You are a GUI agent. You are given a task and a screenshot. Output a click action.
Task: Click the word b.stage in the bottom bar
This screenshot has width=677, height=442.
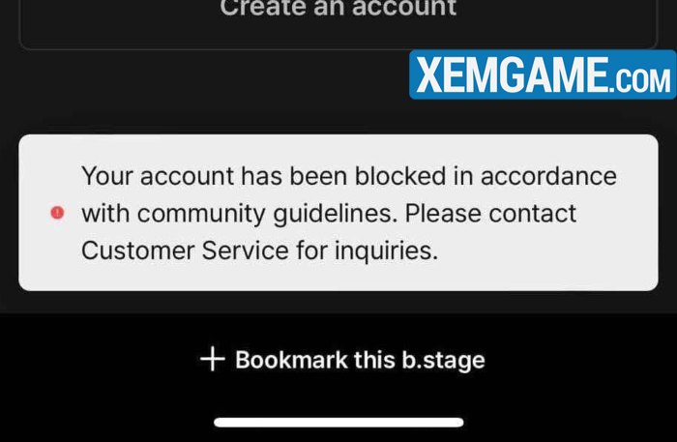(443, 360)
